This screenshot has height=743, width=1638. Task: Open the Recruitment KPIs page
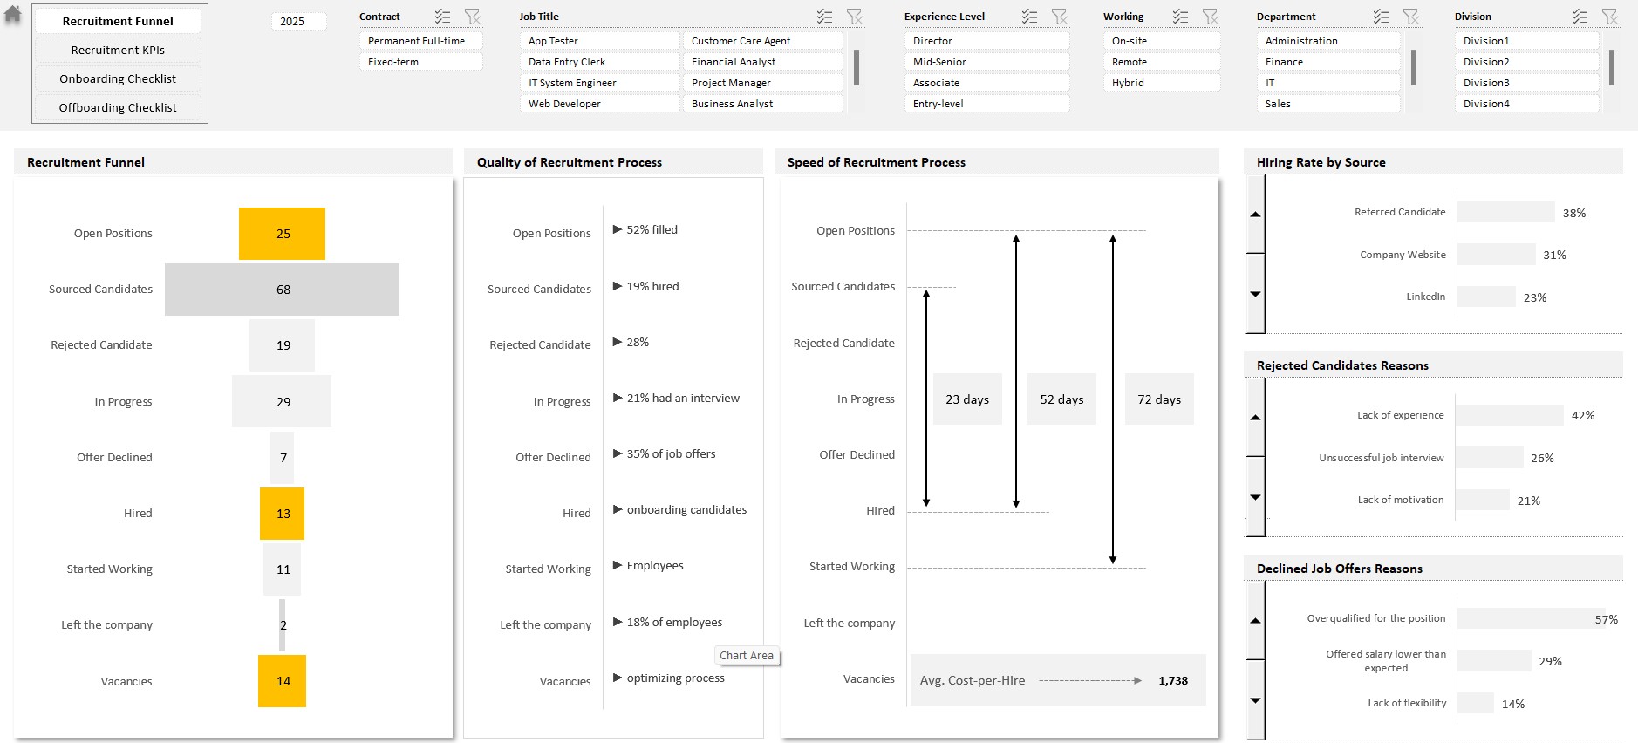pos(118,50)
